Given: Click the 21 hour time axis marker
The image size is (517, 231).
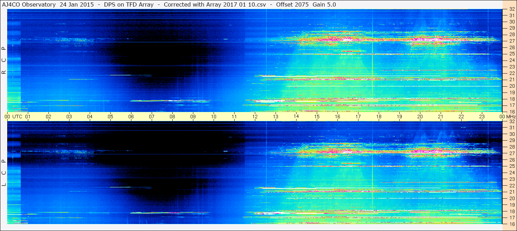Looking at the screenshot, I should pyautogui.click(x=441, y=117).
